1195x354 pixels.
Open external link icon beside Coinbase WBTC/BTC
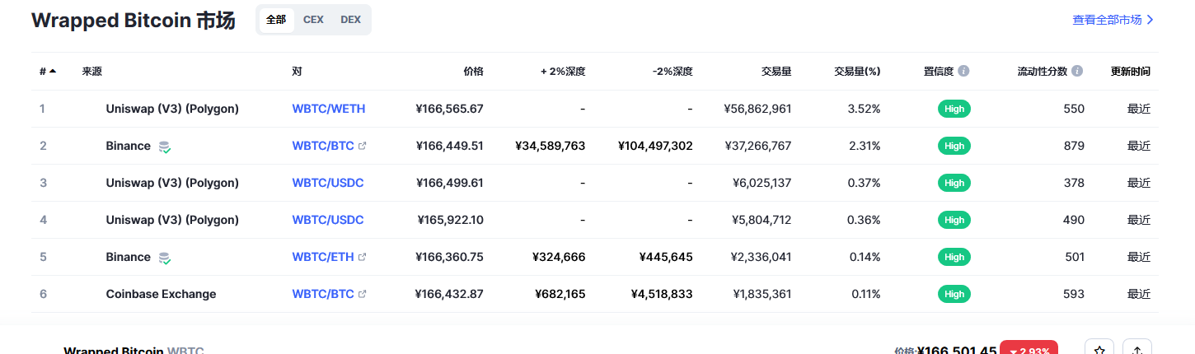tap(363, 294)
